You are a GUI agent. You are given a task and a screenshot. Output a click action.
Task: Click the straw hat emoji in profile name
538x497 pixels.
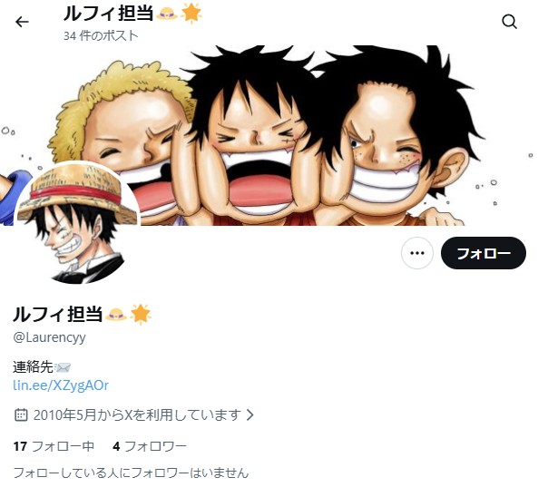tap(115, 314)
